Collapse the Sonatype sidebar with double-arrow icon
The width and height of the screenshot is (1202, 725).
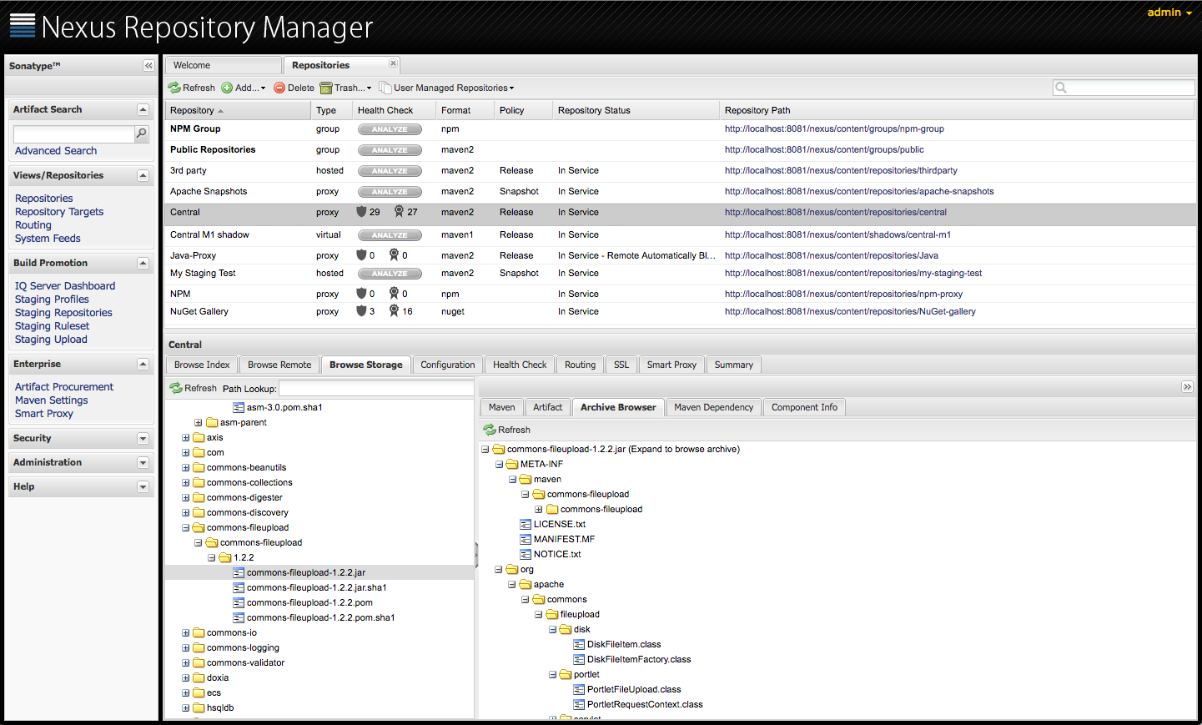click(x=148, y=66)
